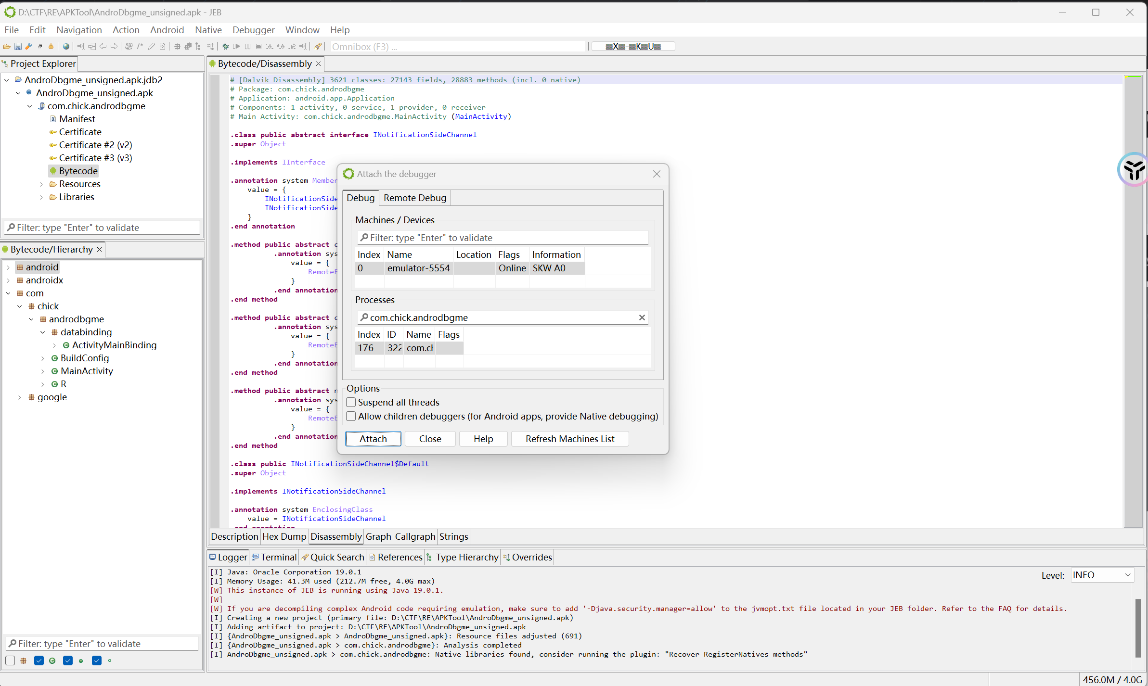Click the save disk toolbar icon
This screenshot has height=686, width=1148.
pyautogui.click(x=18, y=47)
